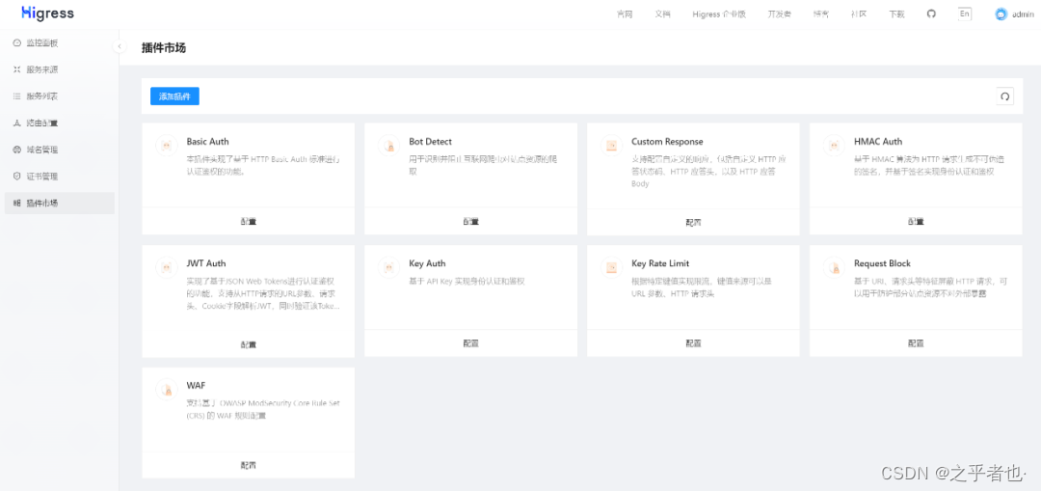Click the HMAC Auth card title
Image resolution: width=1041 pixels, height=491 pixels.
(878, 142)
